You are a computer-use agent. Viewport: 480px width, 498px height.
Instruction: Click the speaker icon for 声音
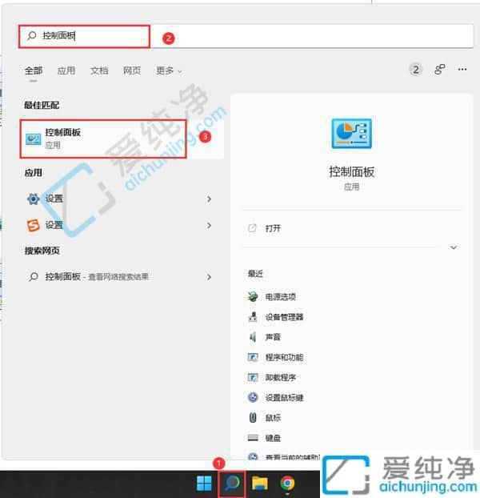pos(253,337)
